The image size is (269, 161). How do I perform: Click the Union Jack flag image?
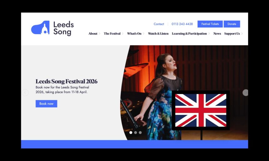[200, 110]
